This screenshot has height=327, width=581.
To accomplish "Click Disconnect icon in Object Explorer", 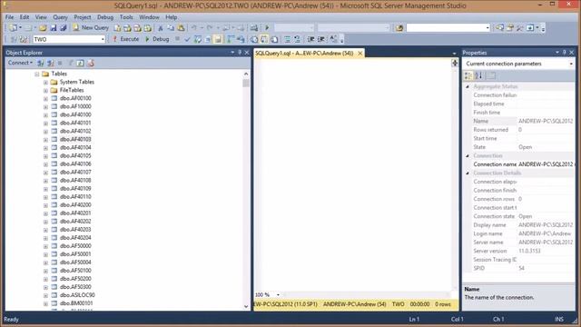I will [51, 63].
